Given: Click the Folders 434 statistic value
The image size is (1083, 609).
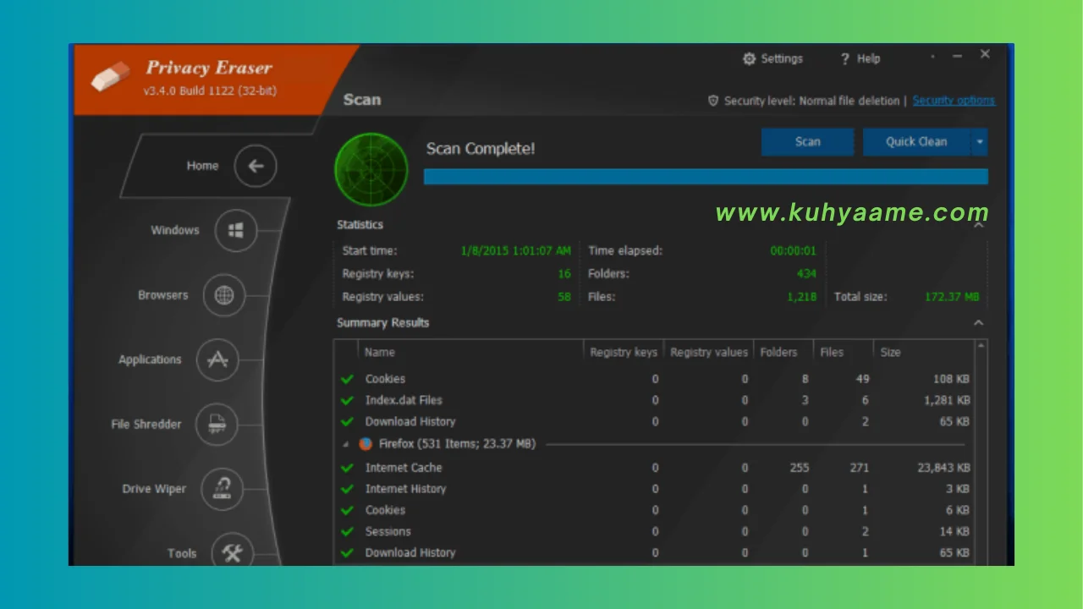Looking at the screenshot, I should pos(806,274).
